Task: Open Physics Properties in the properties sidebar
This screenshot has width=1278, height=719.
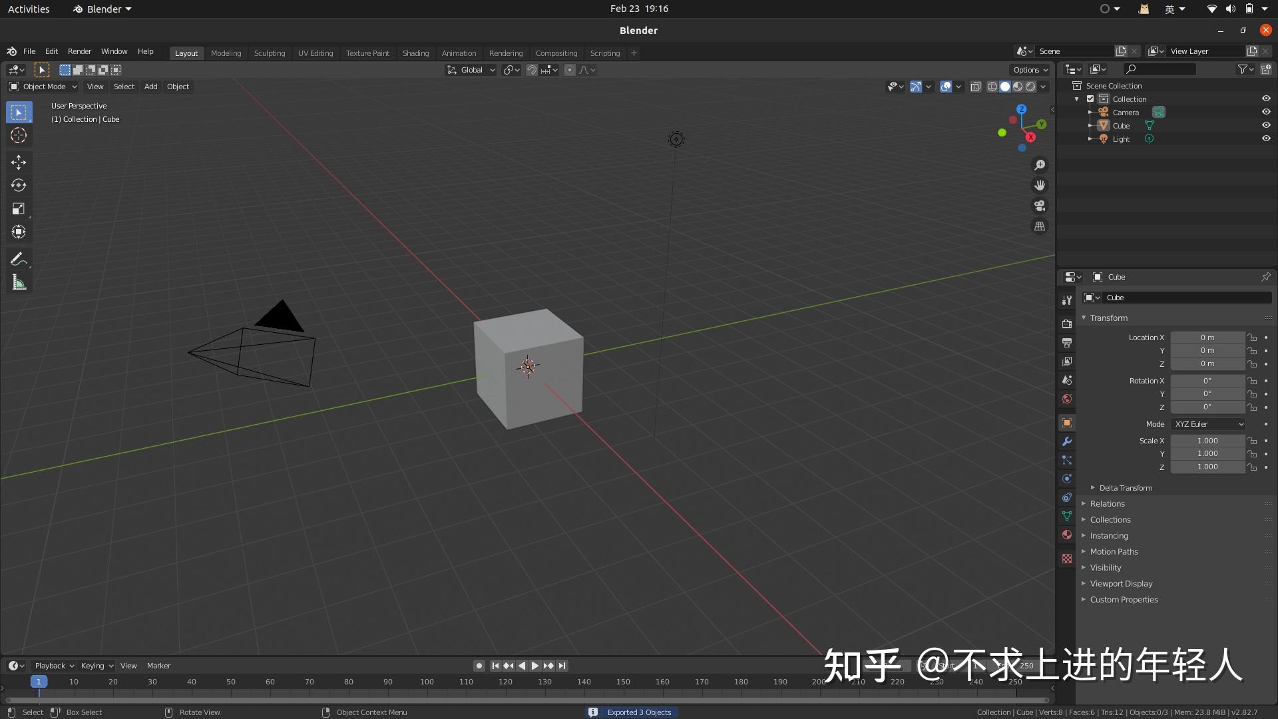Action: pos(1066,479)
